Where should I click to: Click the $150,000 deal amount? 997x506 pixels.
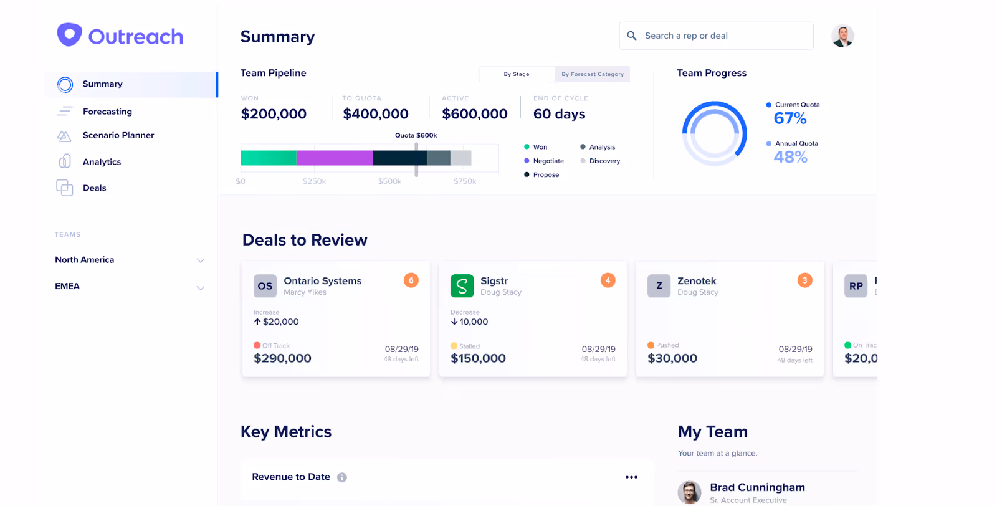[478, 358]
